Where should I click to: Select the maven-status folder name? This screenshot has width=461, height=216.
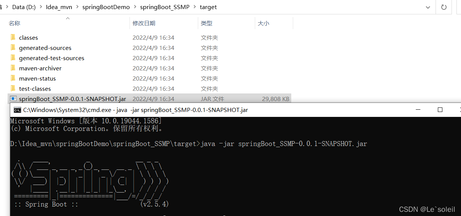coord(37,78)
